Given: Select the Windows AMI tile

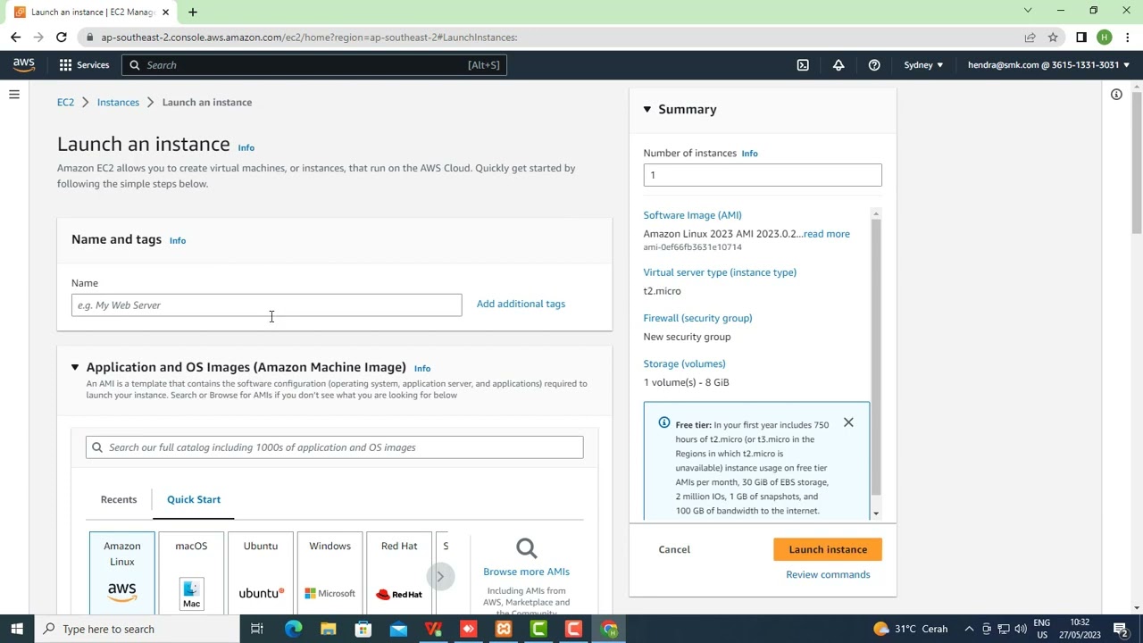Looking at the screenshot, I should click(x=330, y=572).
